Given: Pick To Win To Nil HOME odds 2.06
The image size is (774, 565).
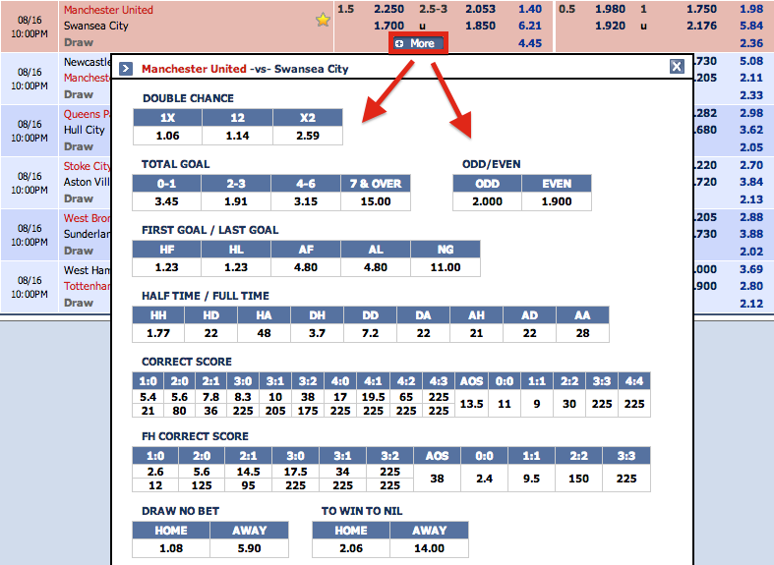Looking at the screenshot, I should (351, 548).
